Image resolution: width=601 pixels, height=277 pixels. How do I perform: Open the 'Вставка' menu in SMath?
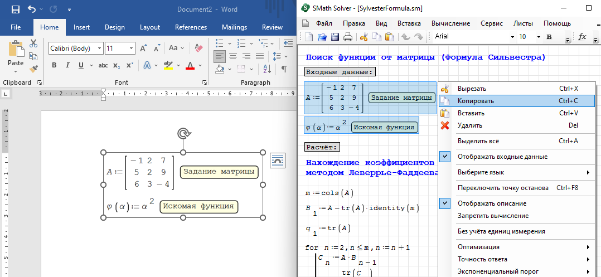409,23
